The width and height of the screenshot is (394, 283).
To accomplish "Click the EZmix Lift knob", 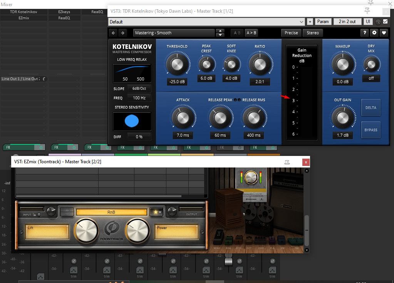I will pyautogui.click(x=86, y=231).
